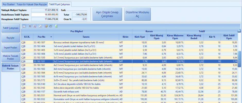Viewport: 242px width, 103px height.
Task: Click the green refresh icon in toolbar
Action: tap(56, 26)
